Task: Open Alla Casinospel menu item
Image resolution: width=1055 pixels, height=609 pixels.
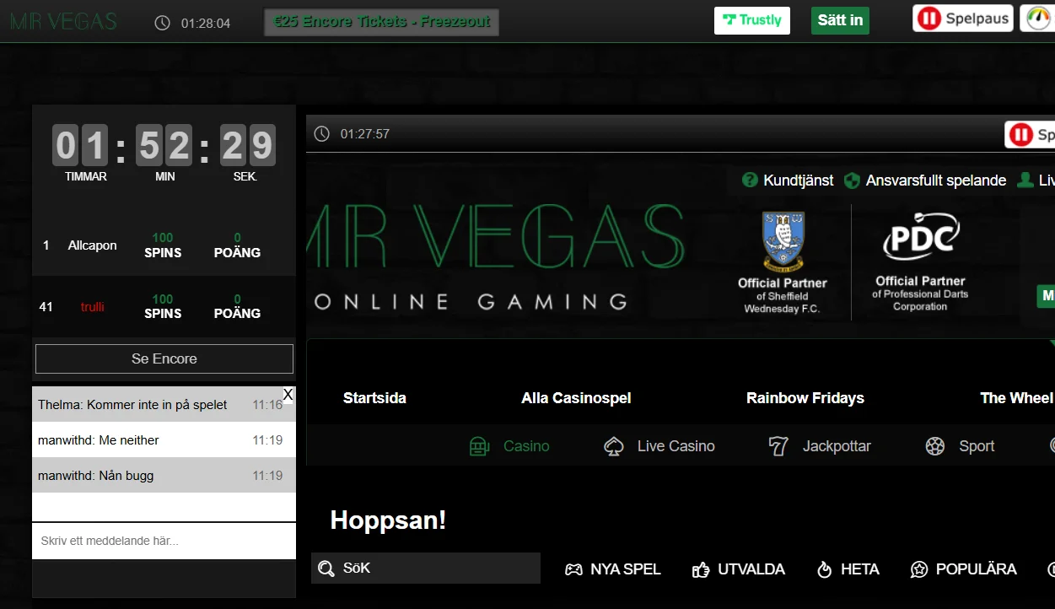Action: coord(576,398)
